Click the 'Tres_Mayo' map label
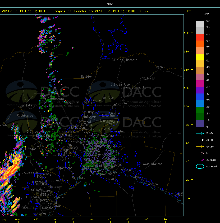This screenshot has height=223, width=220. (87, 112)
